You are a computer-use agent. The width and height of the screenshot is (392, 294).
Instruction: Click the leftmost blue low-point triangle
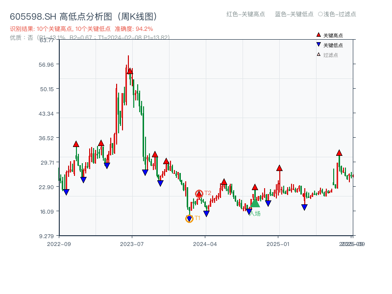(66, 190)
